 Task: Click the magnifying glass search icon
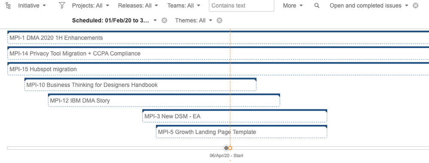coord(317,6)
